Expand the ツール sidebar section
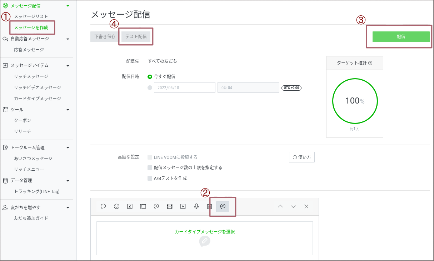The image size is (434, 261). point(68,110)
